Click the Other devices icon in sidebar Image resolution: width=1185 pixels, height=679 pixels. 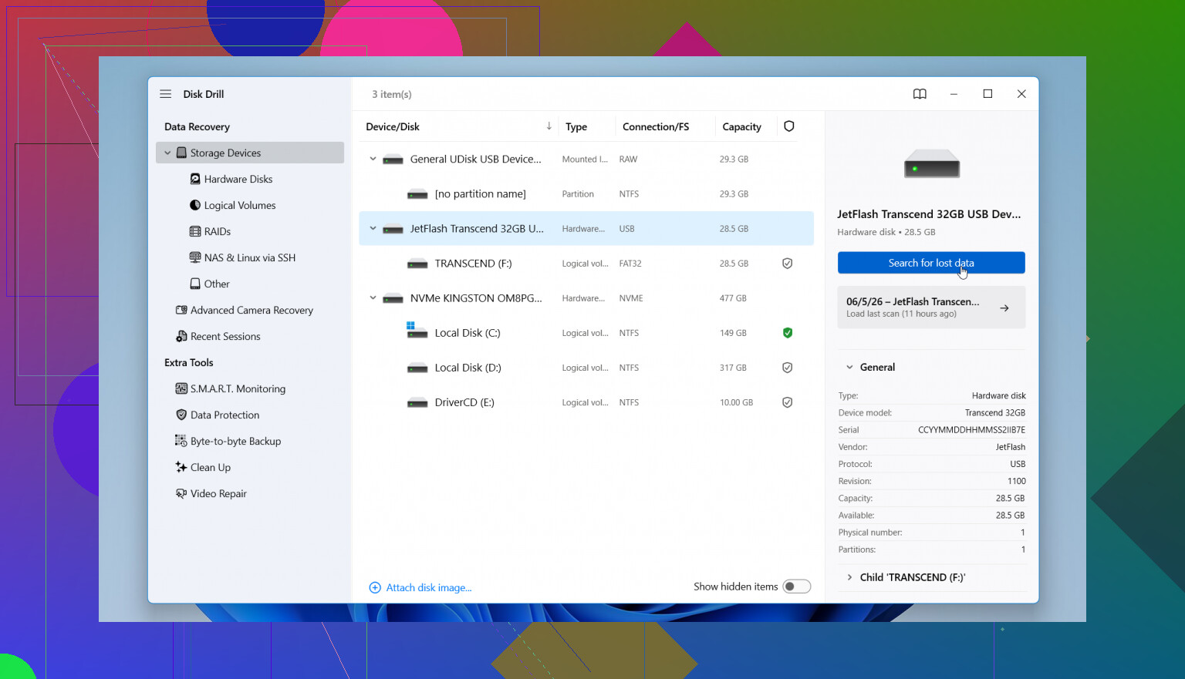tap(195, 284)
